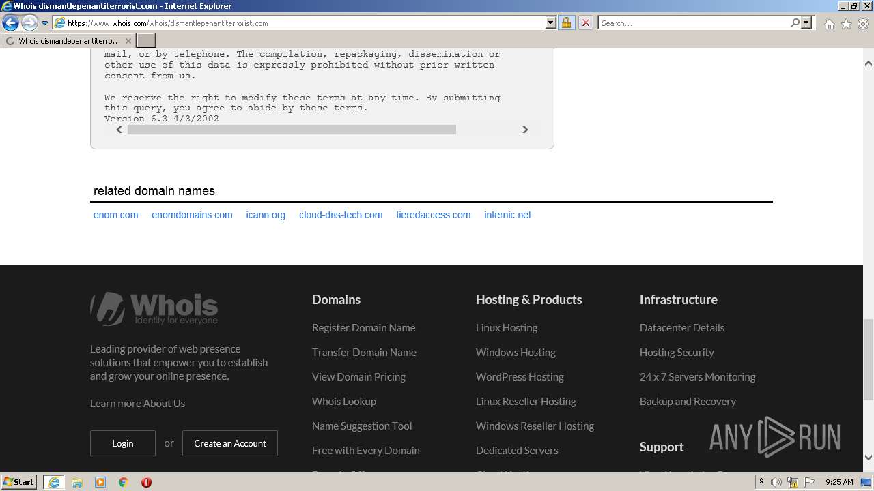Show hidden system tray icons
The width and height of the screenshot is (874, 491).
tap(761, 482)
